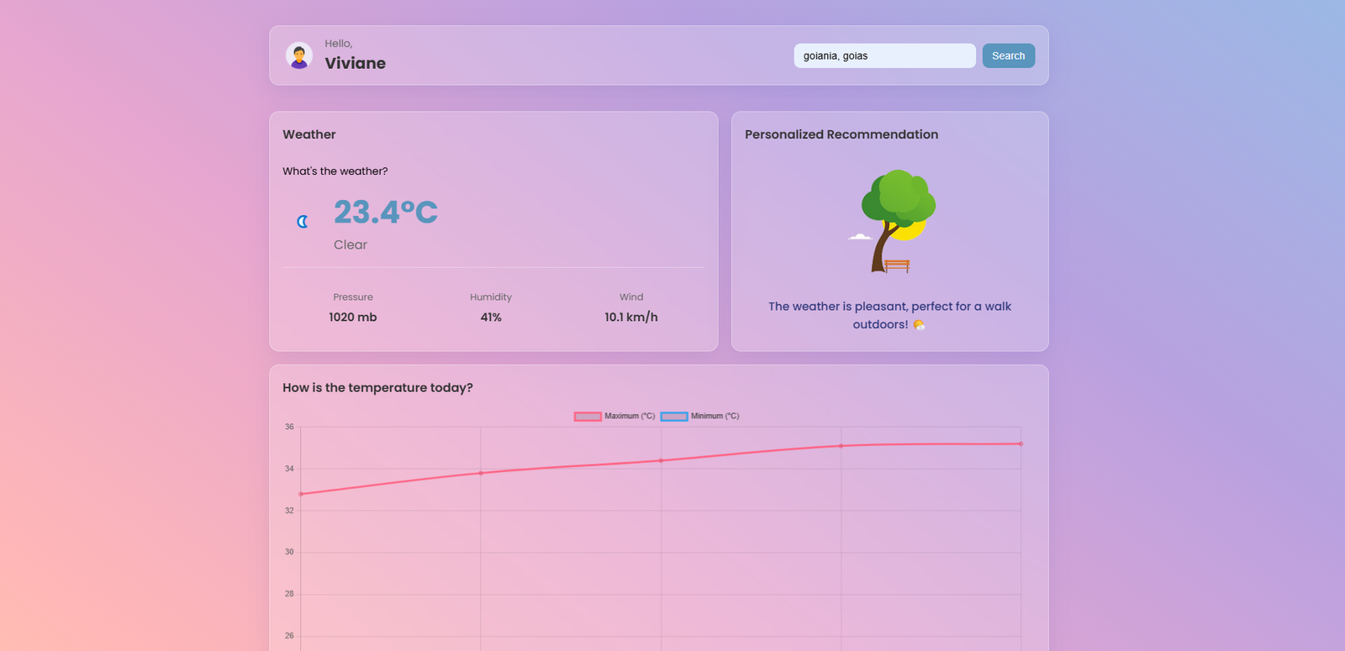Focus the city search field 'goiania, goias'
This screenshot has height=651, width=1345.
coord(884,55)
